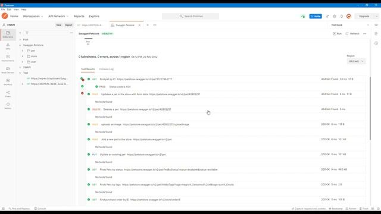
Task: Open the File menu
Action: tap(3, 10)
